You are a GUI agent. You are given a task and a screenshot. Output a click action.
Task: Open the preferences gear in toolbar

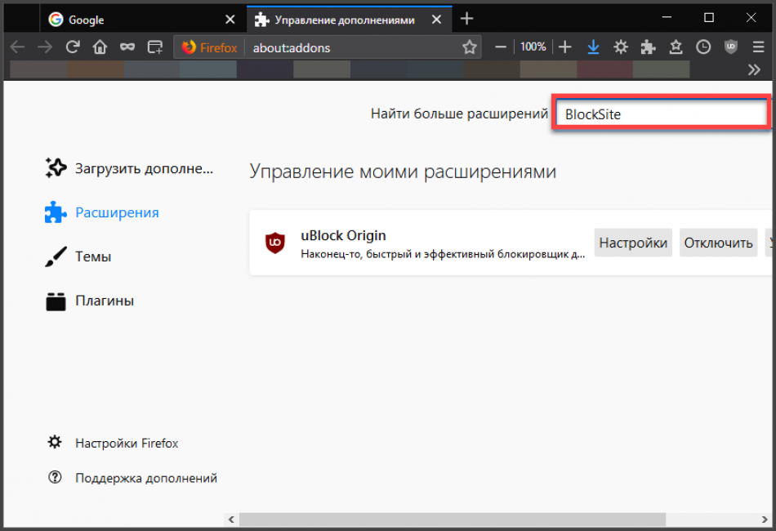[x=621, y=47]
